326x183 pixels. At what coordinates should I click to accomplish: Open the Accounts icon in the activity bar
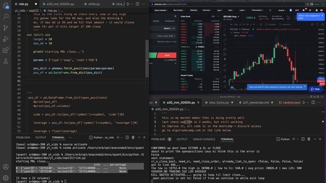pos(6,167)
